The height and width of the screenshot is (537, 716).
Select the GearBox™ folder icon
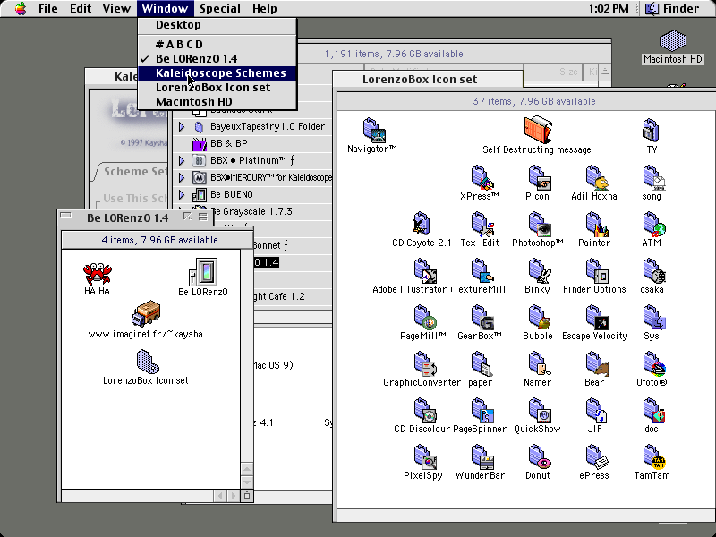pos(482,317)
